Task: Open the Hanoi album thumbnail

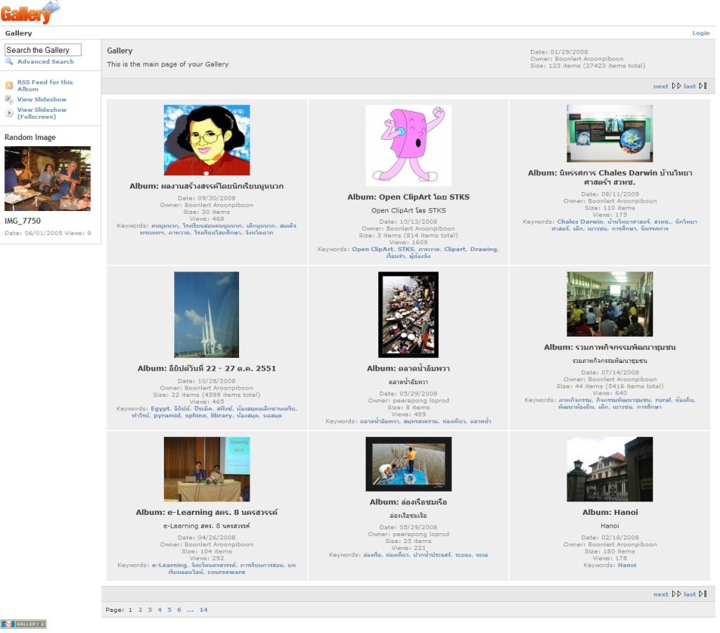Action: (x=610, y=469)
